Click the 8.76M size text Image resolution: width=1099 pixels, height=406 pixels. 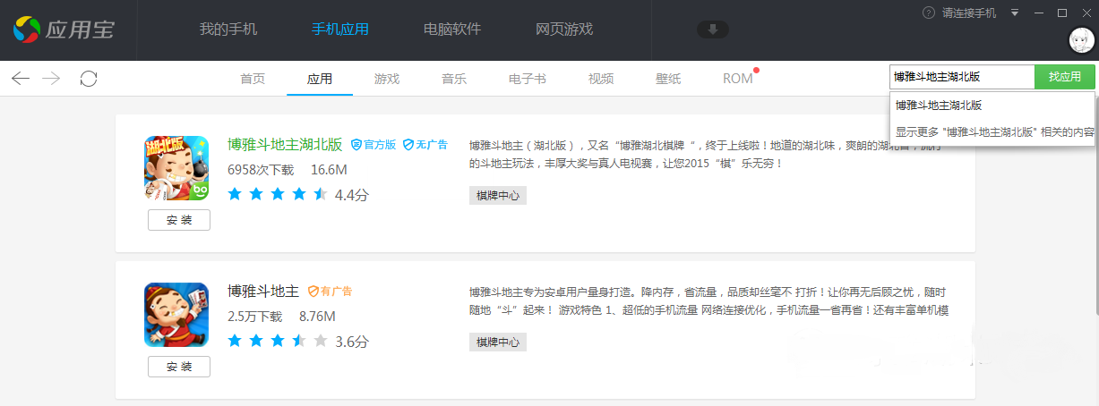point(317,316)
